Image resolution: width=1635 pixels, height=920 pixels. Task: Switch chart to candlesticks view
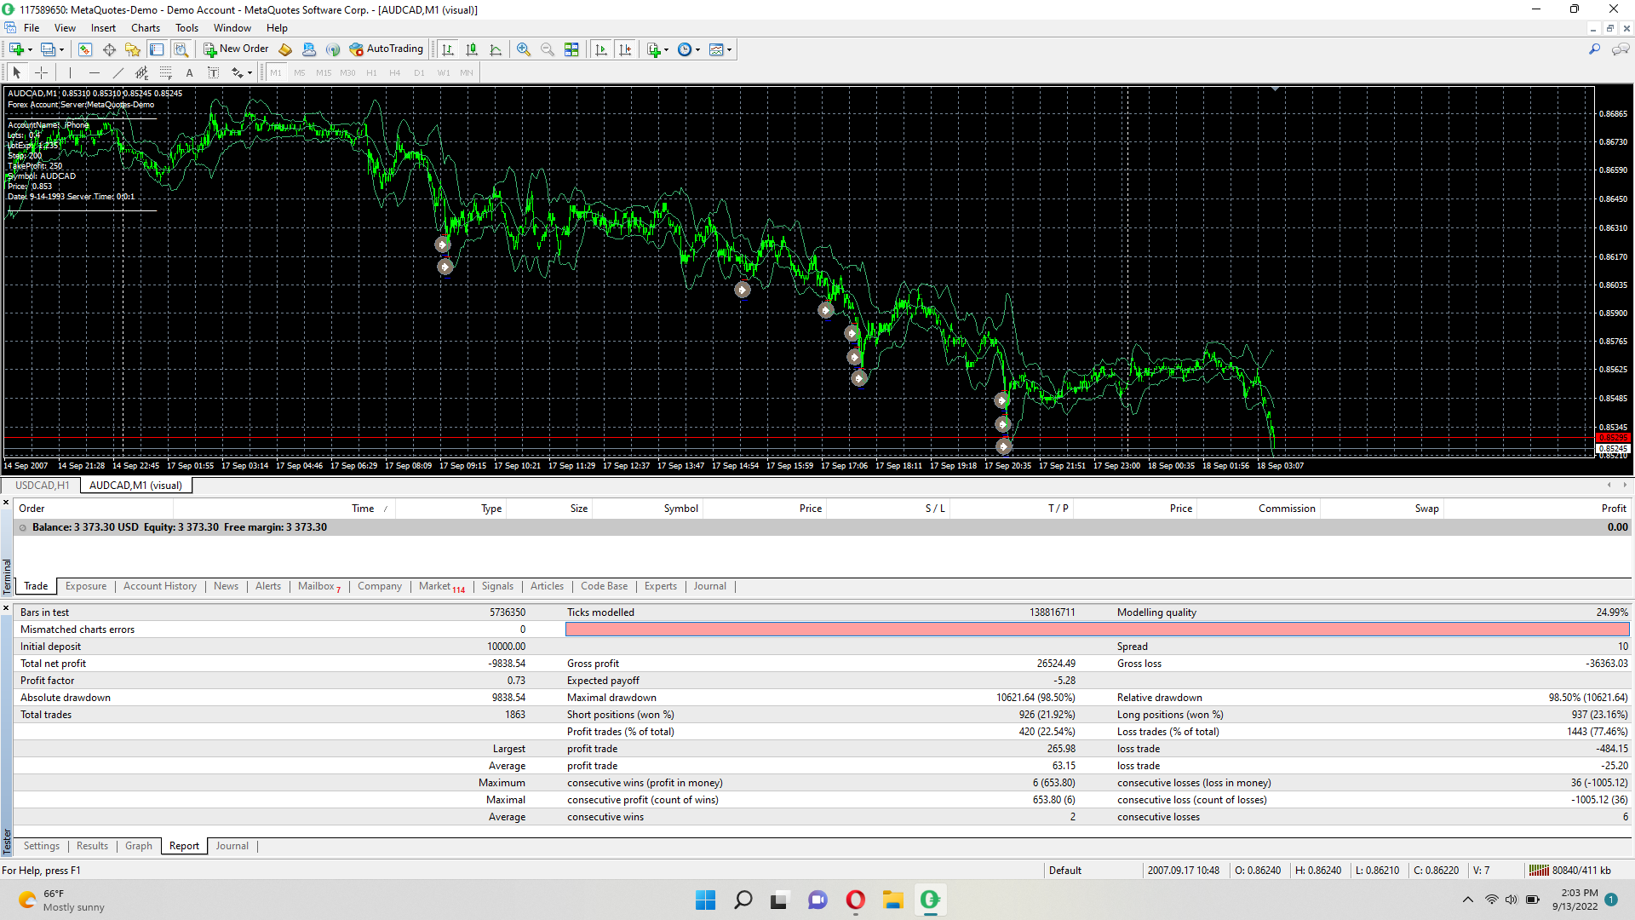point(472,49)
